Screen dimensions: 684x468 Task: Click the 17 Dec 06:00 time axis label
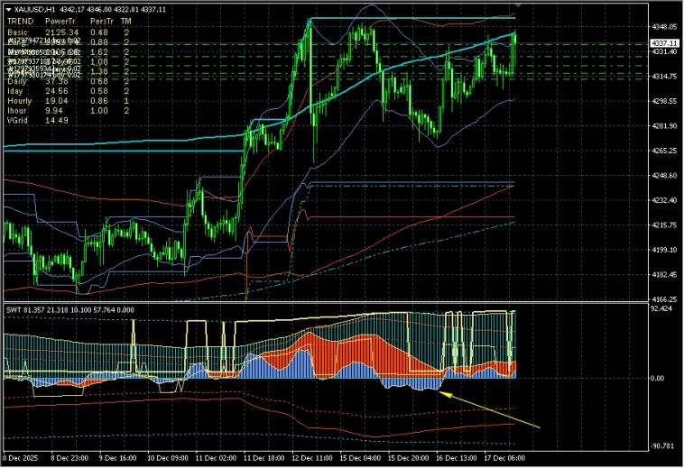click(506, 457)
